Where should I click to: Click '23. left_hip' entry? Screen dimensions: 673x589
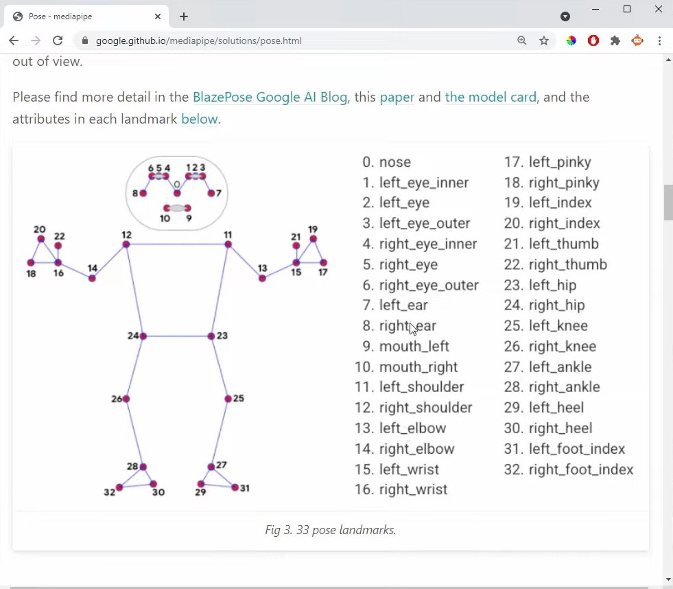click(x=541, y=286)
